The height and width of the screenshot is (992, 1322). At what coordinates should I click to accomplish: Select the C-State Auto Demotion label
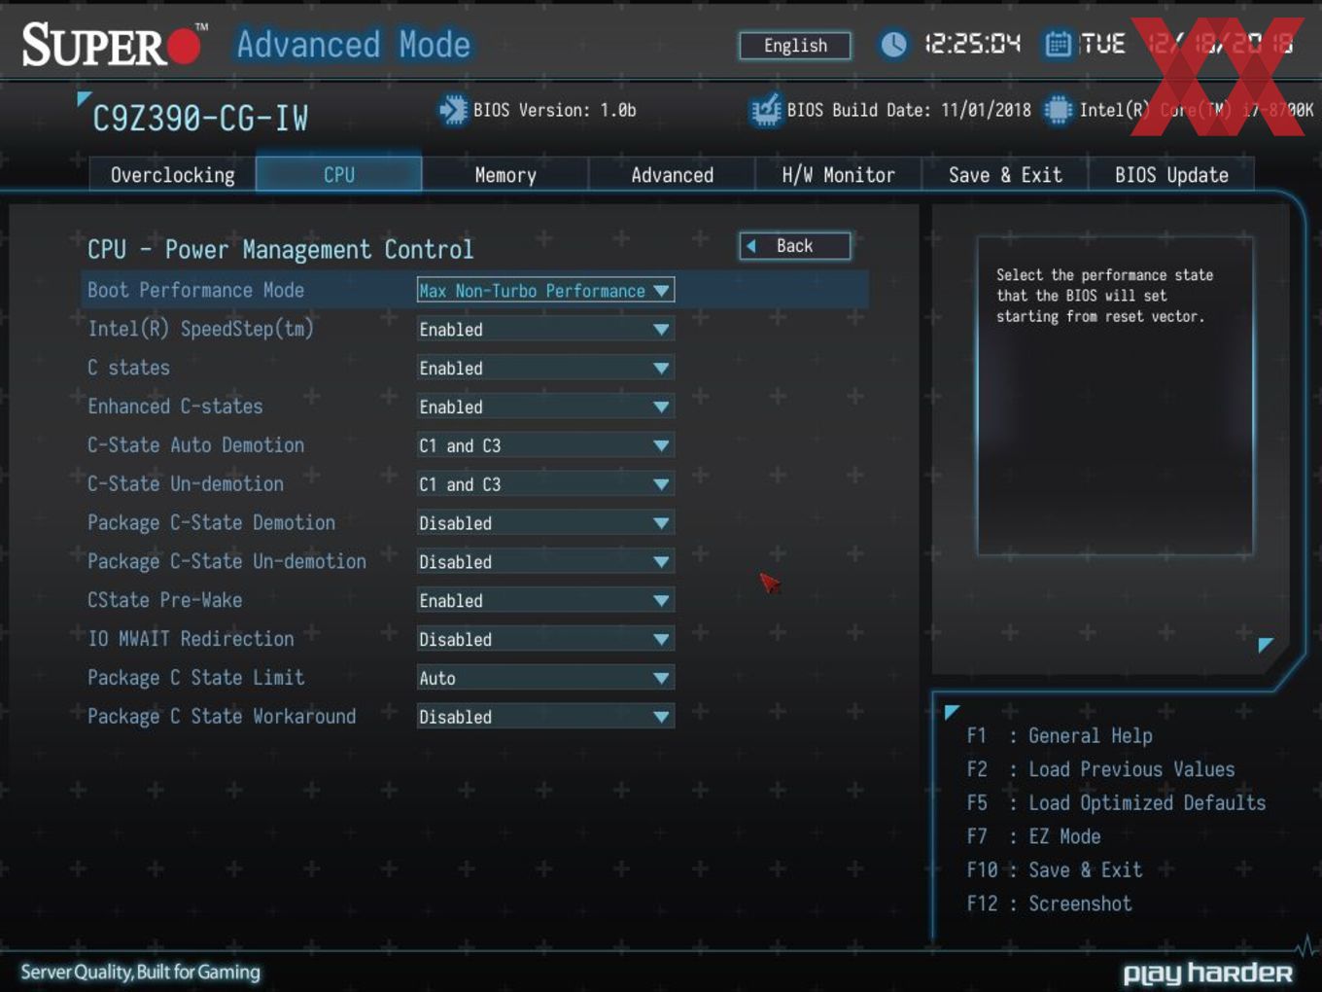coord(195,445)
